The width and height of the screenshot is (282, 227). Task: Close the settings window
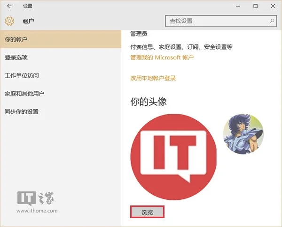(273, 6)
